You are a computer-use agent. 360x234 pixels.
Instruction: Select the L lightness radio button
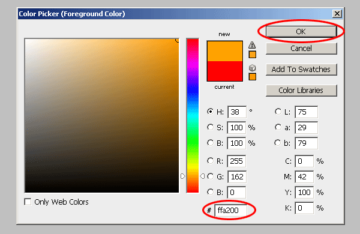pos(278,112)
